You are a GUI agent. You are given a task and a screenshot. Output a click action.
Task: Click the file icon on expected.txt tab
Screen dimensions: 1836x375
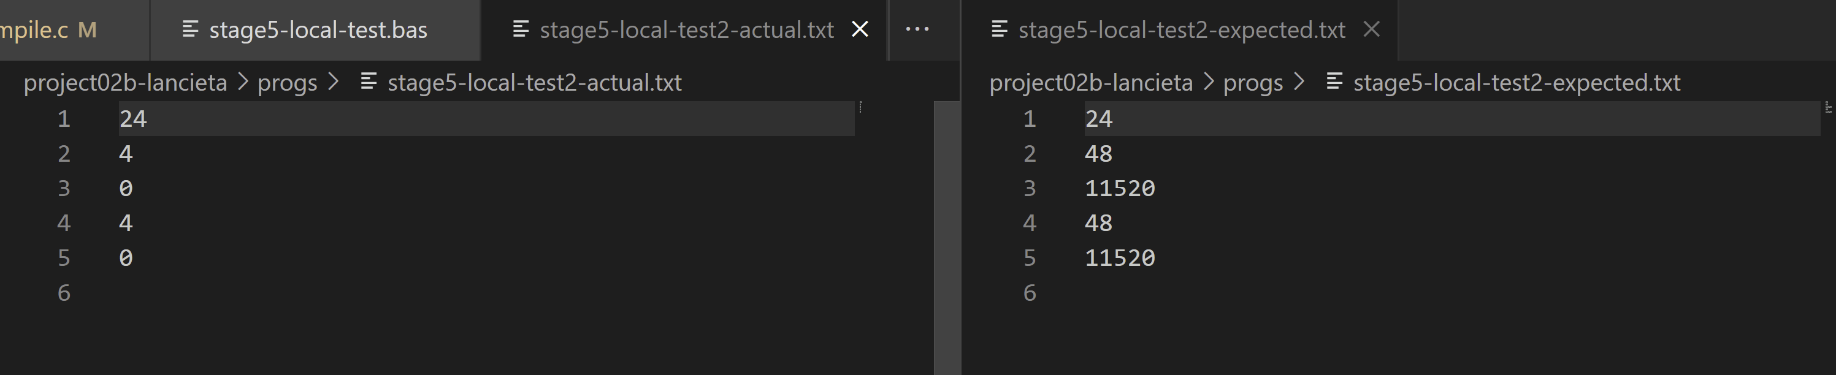(1000, 29)
